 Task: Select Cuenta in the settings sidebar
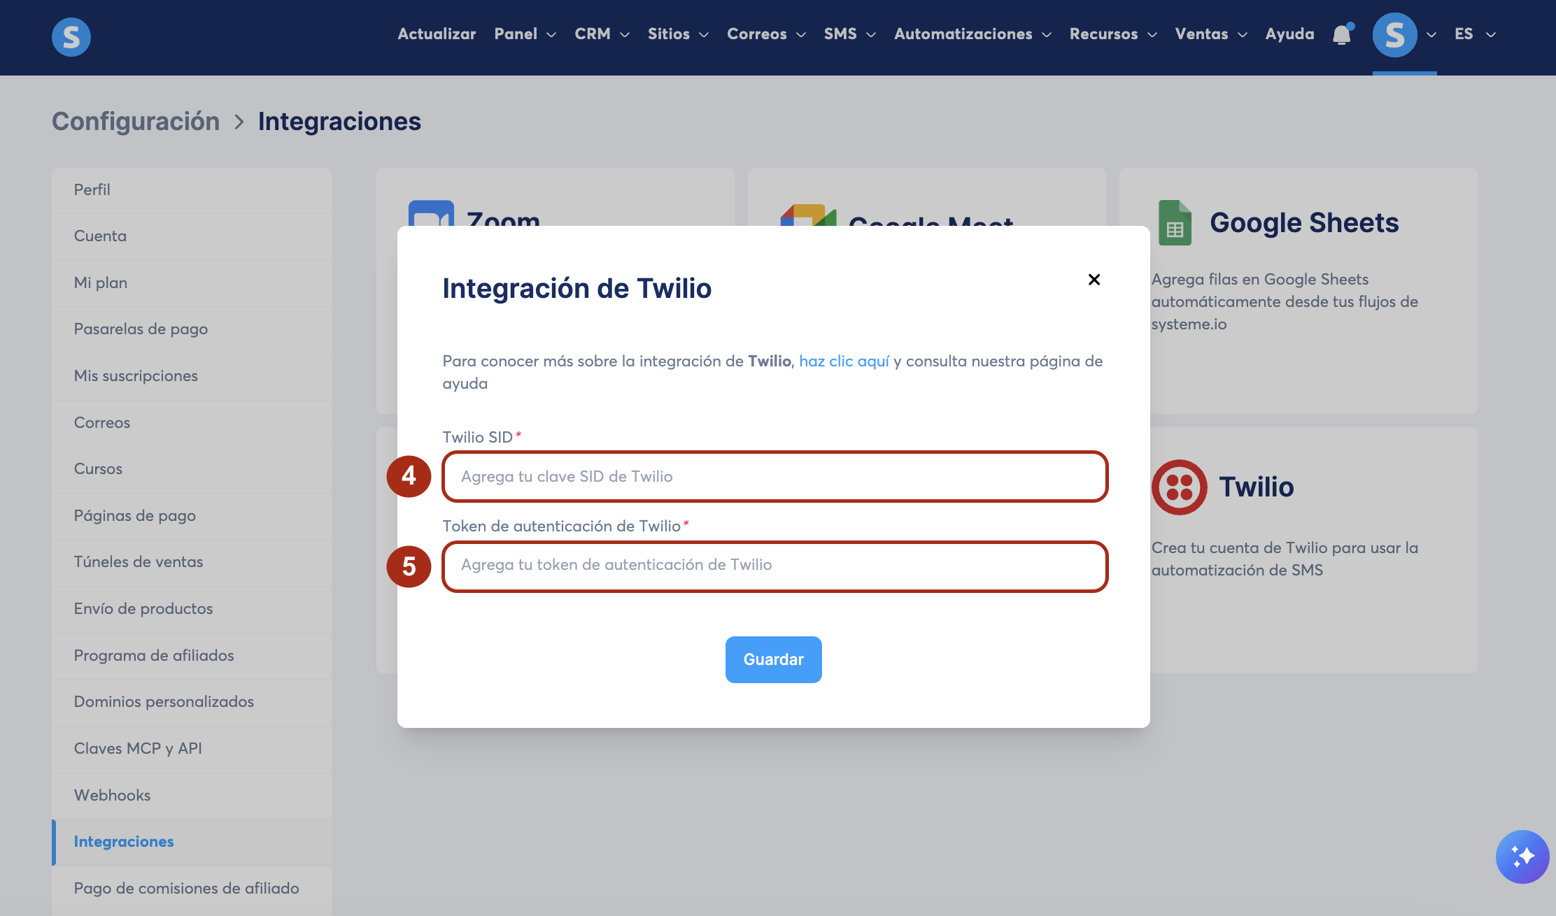click(192, 236)
